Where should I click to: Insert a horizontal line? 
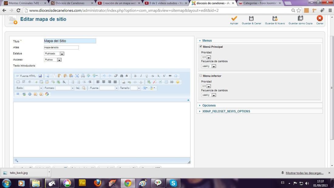pos(172,82)
